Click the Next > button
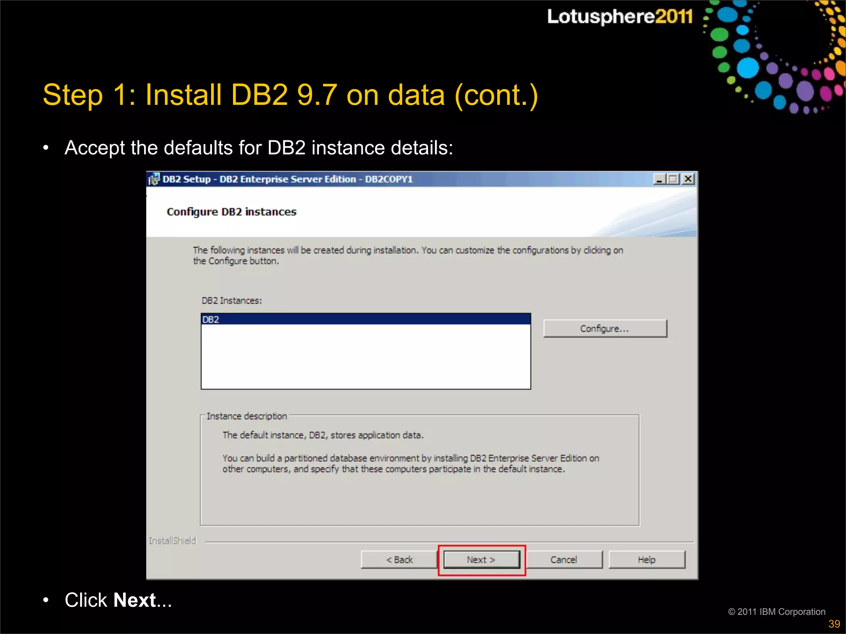 pyautogui.click(x=482, y=560)
